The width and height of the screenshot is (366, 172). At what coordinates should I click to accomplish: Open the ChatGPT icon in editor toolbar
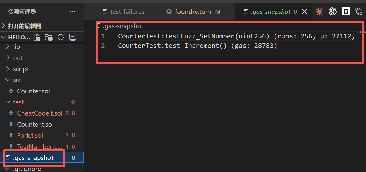pos(333,11)
